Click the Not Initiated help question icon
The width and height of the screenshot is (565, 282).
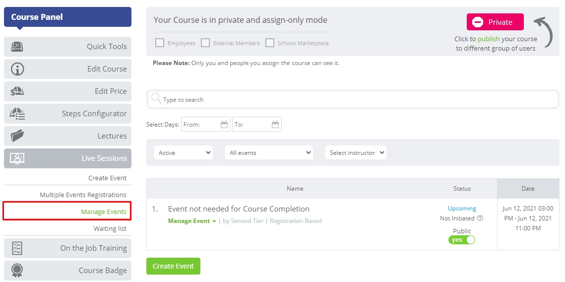click(x=480, y=218)
